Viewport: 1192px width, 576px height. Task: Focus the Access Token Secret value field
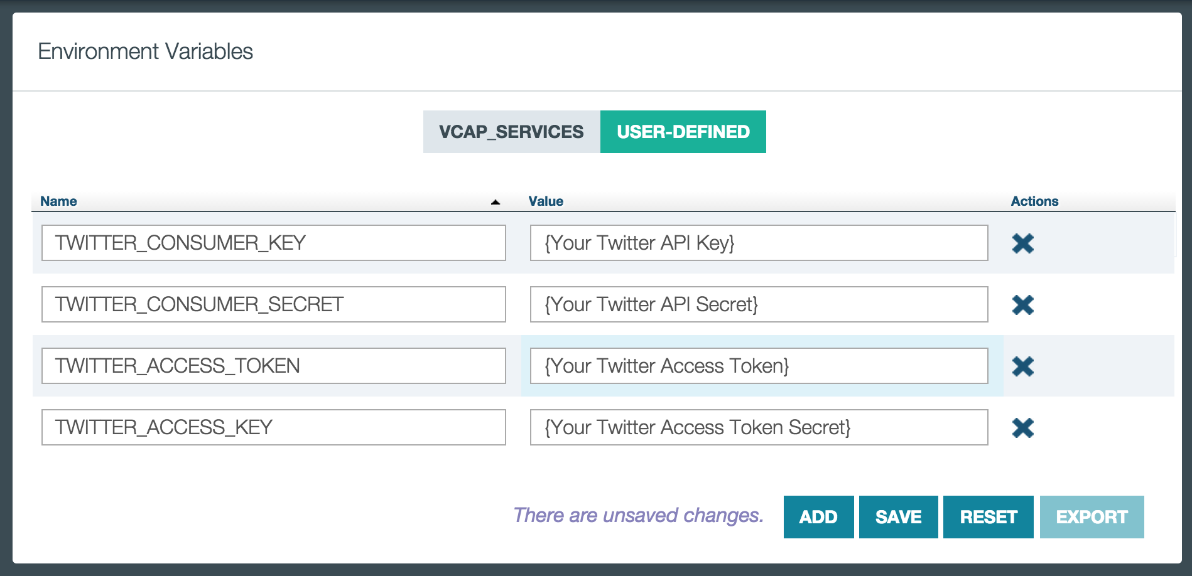(x=759, y=427)
